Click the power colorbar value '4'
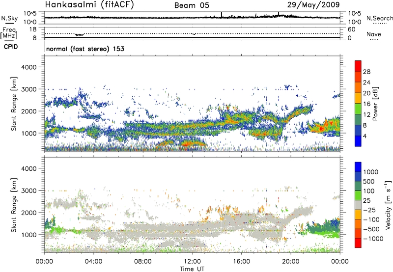 365,136
